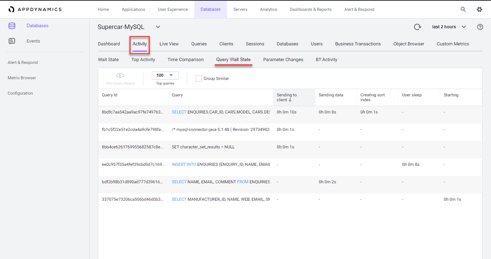Open the Clients tab
Viewport: 491px width, 259px height.
pyautogui.click(x=226, y=44)
